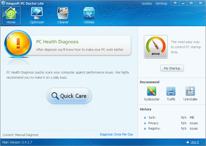Open the Update menu item

(146, 4)
